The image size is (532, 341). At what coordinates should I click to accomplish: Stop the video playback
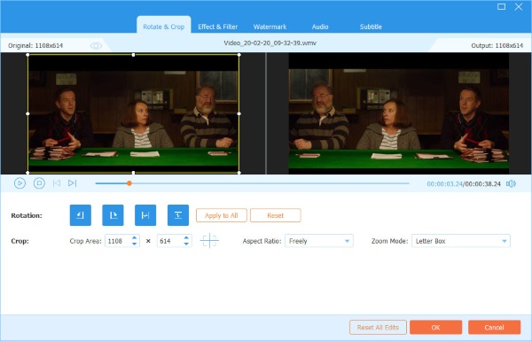click(x=39, y=183)
